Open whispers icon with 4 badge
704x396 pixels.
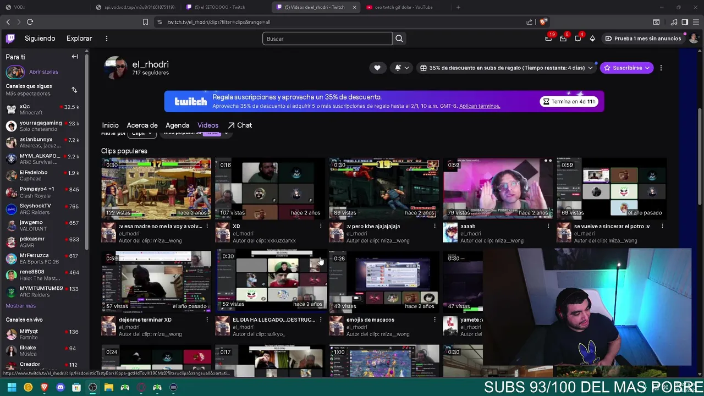click(578, 38)
